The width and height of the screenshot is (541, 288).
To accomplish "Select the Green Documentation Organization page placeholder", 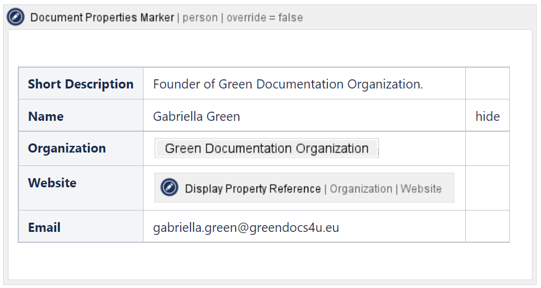I will (266, 148).
